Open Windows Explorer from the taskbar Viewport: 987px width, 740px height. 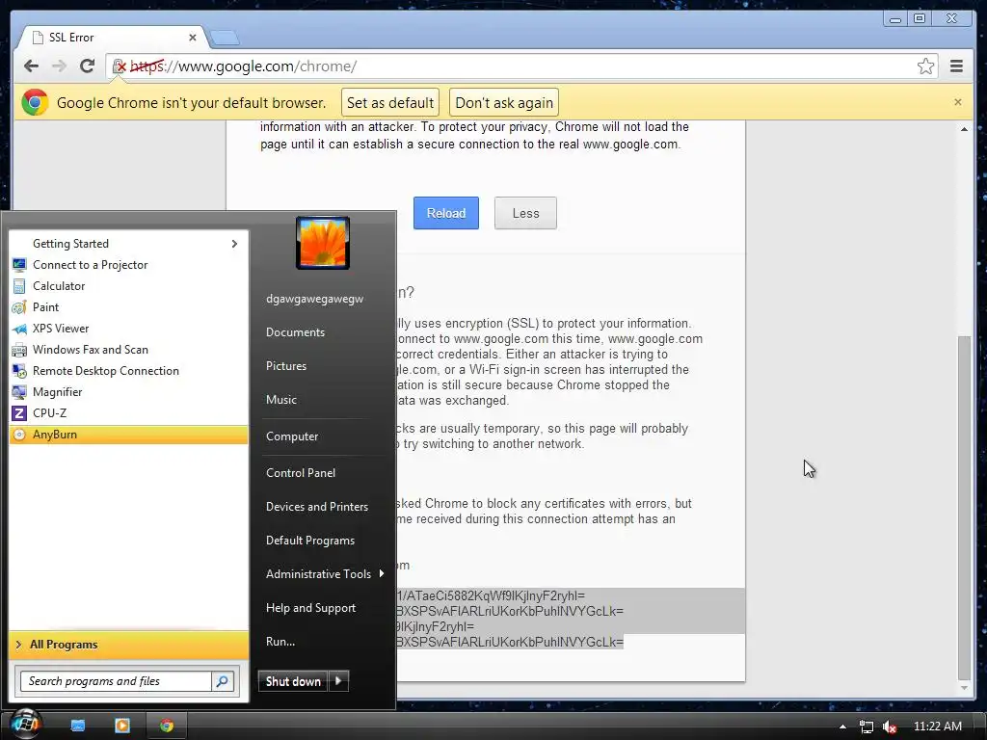click(x=77, y=726)
